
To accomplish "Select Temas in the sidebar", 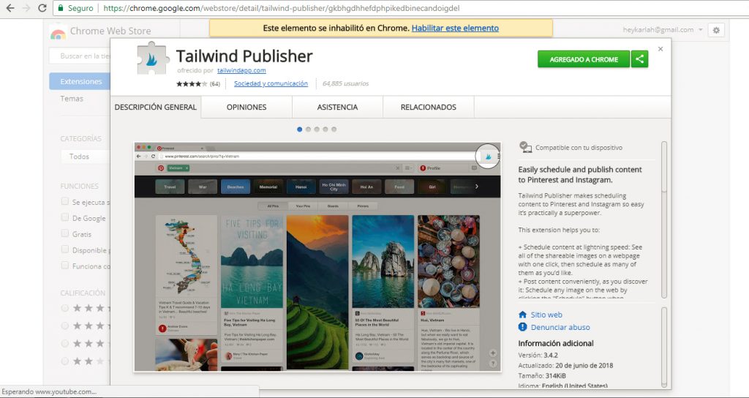I will (x=72, y=99).
